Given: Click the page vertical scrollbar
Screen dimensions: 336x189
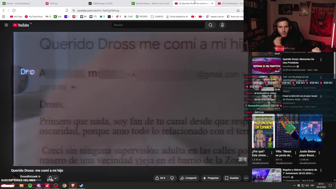Looking at the screenshot, I should 335,66.
